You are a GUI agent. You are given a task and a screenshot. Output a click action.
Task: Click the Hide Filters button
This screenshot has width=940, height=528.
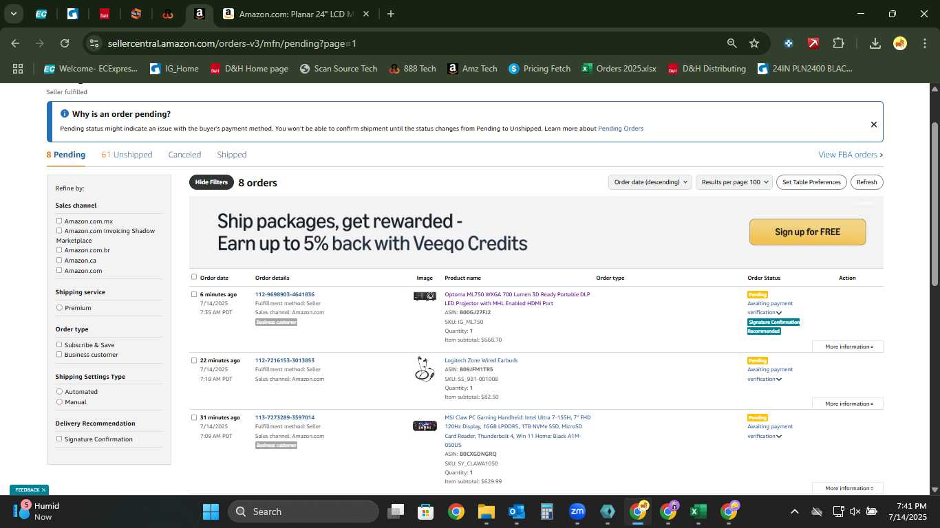point(211,182)
